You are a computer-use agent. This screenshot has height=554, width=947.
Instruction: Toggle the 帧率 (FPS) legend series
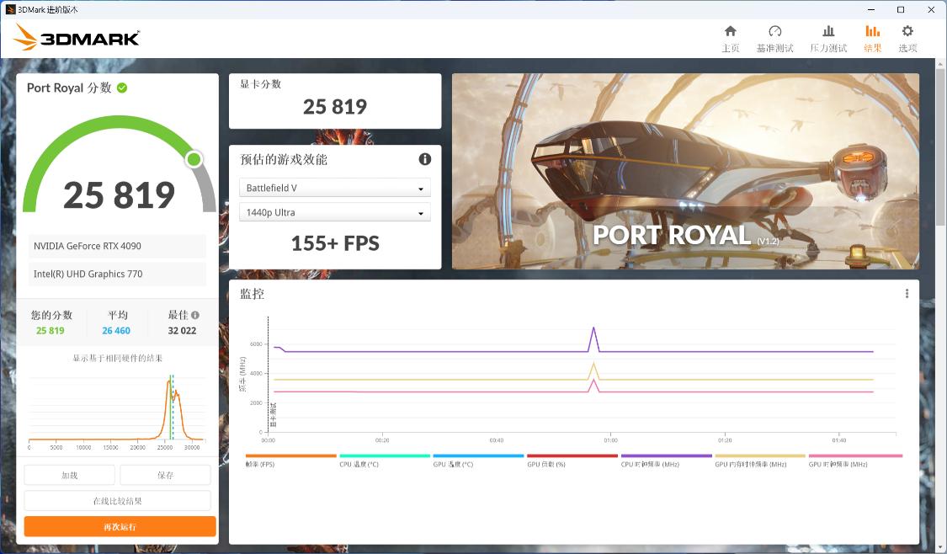click(290, 461)
